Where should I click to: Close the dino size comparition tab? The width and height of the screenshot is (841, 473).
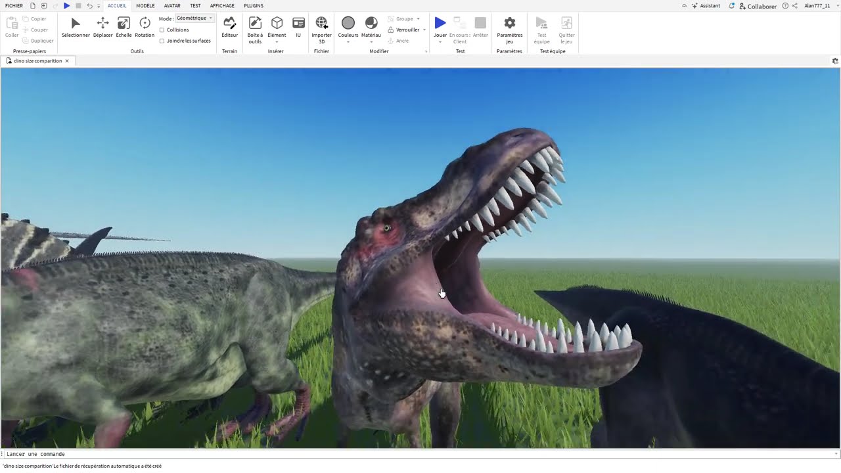[x=67, y=61]
